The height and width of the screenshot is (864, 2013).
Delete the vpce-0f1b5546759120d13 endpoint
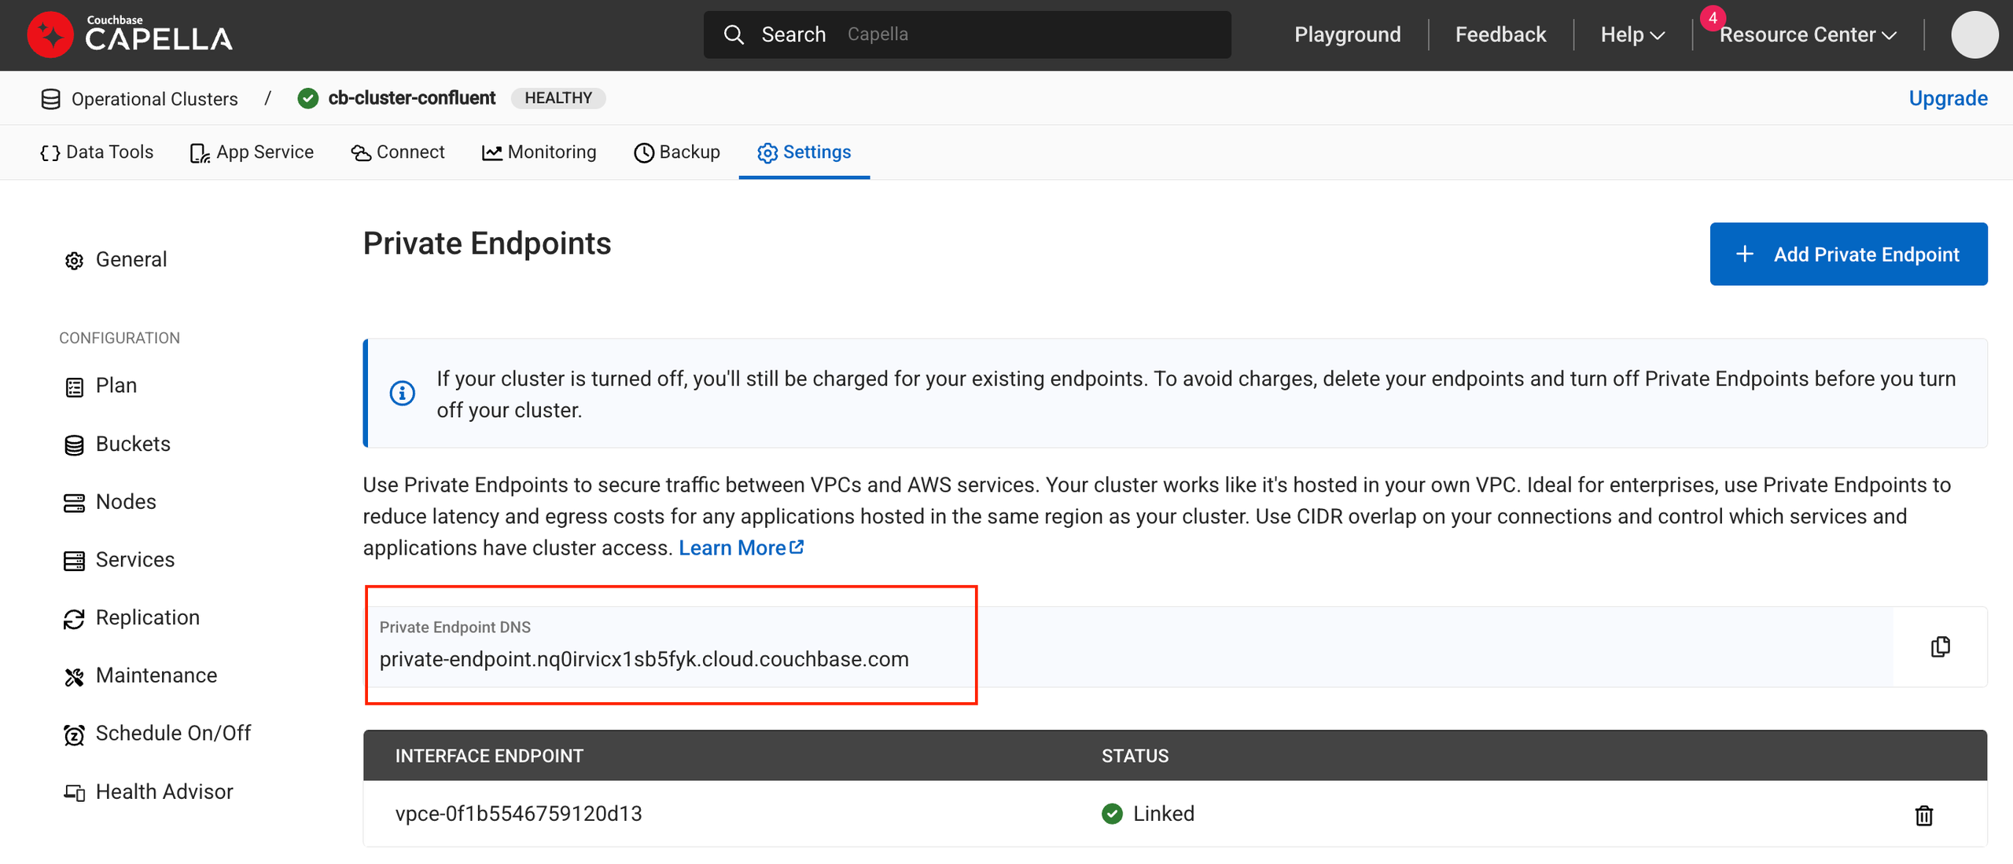pos(1923,815)
